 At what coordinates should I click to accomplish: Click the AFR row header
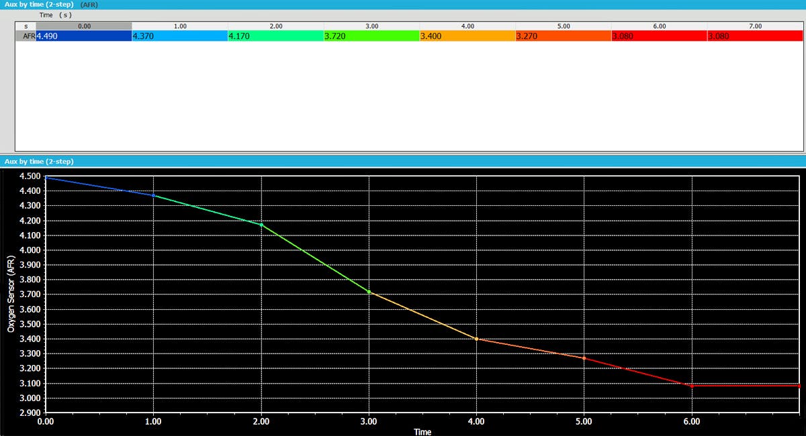click(26, 36)
